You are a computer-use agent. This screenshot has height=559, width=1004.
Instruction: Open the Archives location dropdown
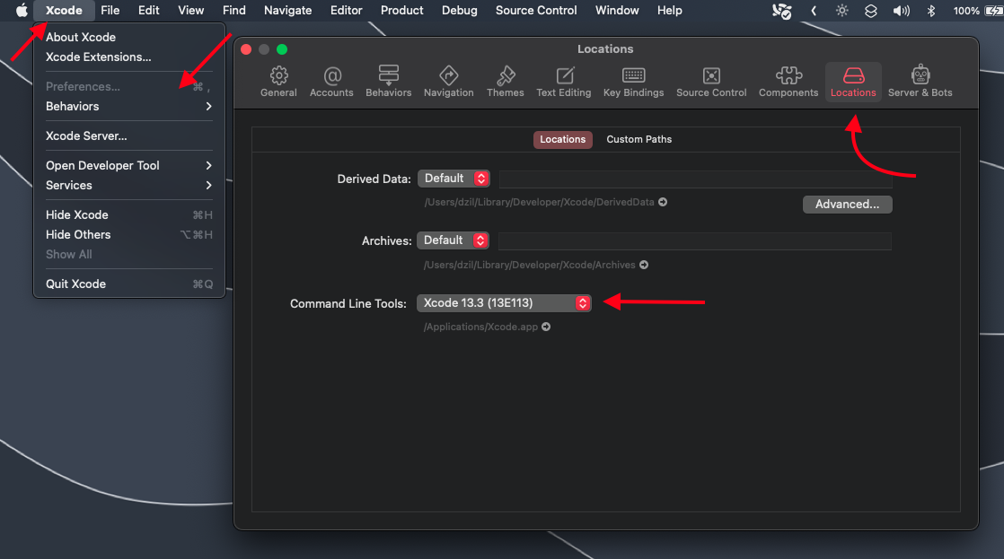coord(454,240)
